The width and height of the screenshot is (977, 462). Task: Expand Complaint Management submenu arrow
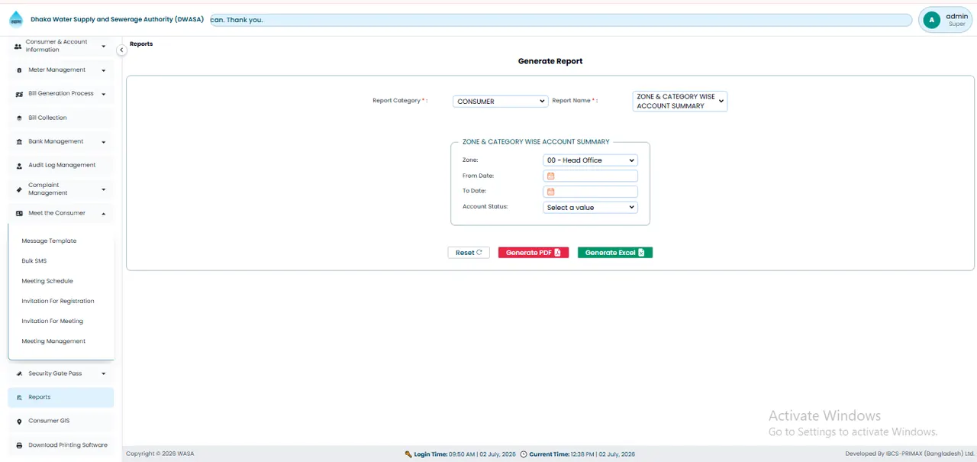coord(104,189)
